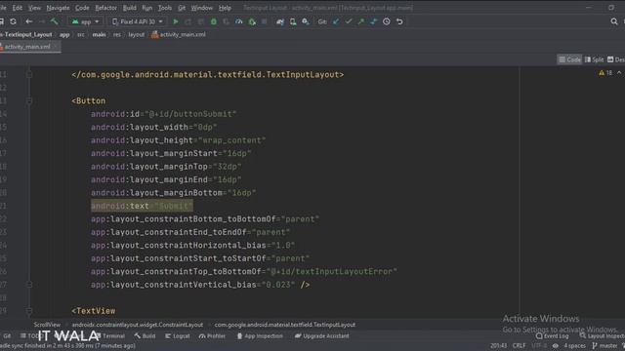Click the '4 spaces' indent status entry
The image size is (625, 351).
574,345
